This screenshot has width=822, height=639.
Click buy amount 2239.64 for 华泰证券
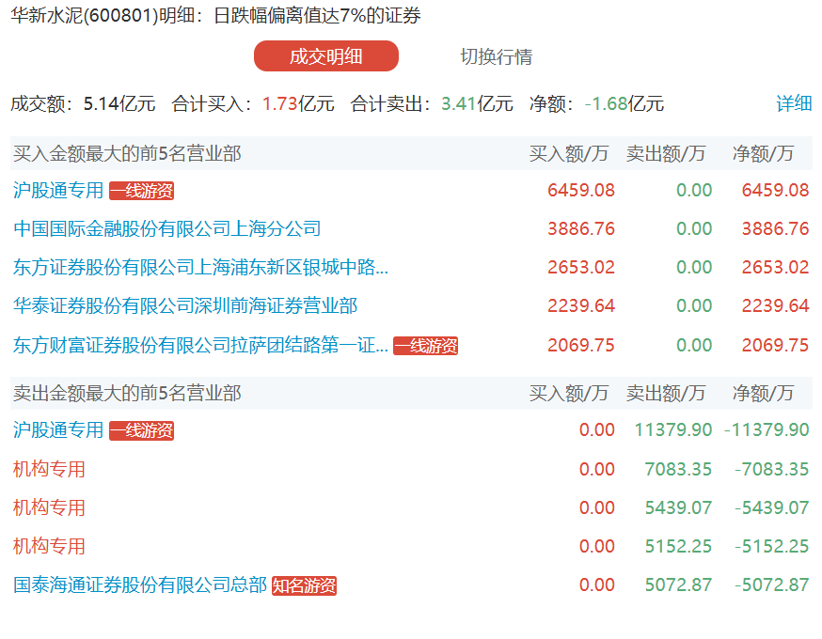581,306
